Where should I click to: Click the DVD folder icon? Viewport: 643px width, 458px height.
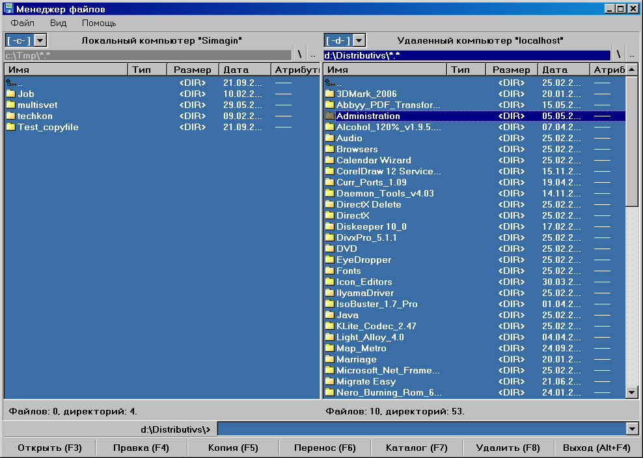330,249
